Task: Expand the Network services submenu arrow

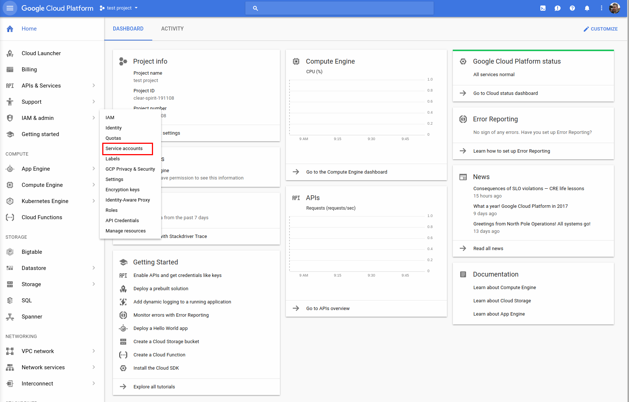Action: click(x=94, y=367)
